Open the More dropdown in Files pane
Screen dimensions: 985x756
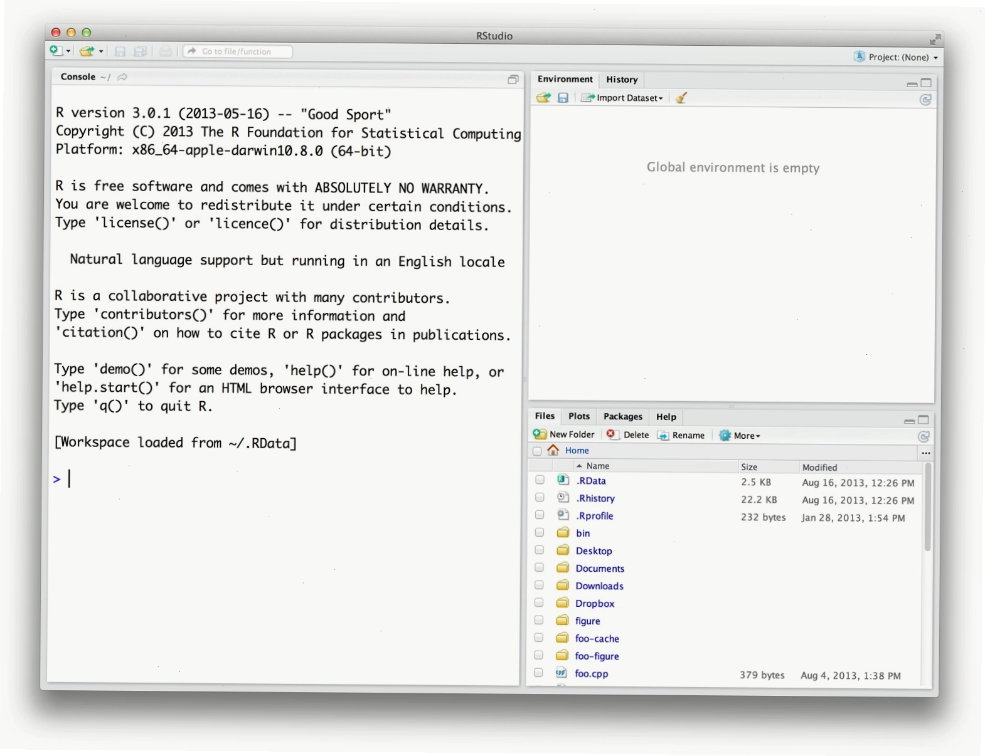(740, 436)
